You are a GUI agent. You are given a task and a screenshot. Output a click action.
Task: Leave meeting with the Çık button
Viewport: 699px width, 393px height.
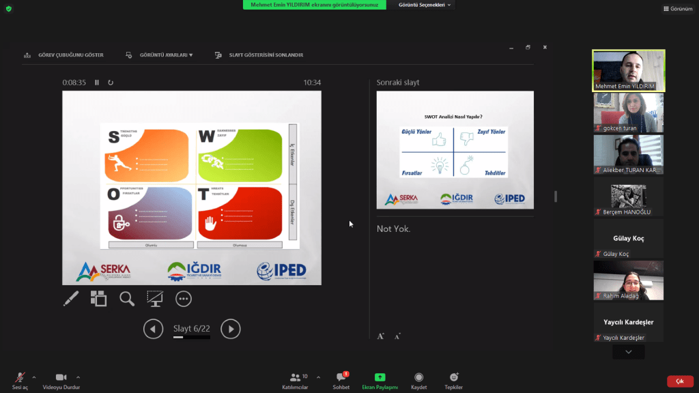(x=680, y=381)
